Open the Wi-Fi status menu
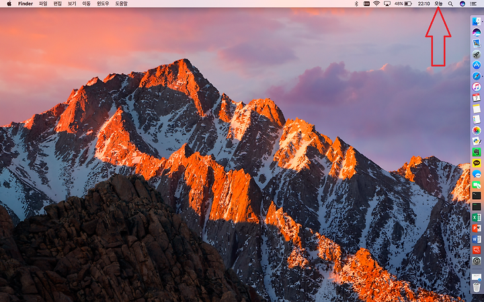The width and height of the screenshot is (484, 302). tap(376, 4)
